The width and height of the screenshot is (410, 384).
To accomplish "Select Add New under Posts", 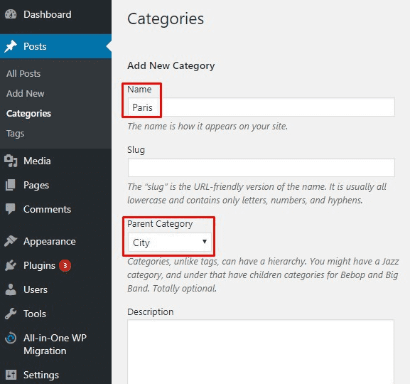I will [x=26, y=93].
